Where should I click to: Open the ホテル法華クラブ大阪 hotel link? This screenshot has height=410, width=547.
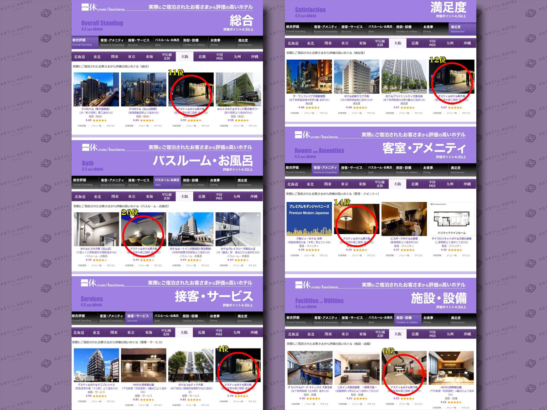(357, 97)
